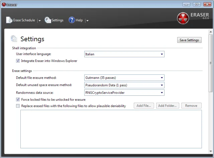Minimize the Eraser window
This screenshot has width=214, height=158.
coord(186,4)
